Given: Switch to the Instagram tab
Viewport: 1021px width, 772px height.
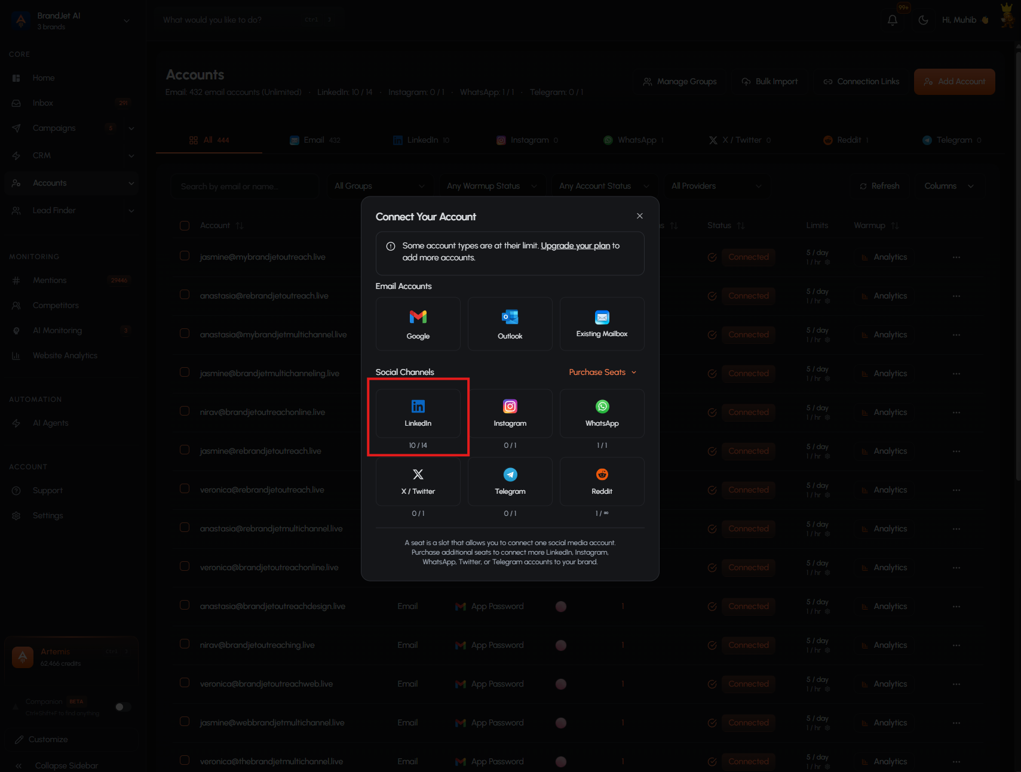Looking at the screenshot, I should (x=527, y=140).
